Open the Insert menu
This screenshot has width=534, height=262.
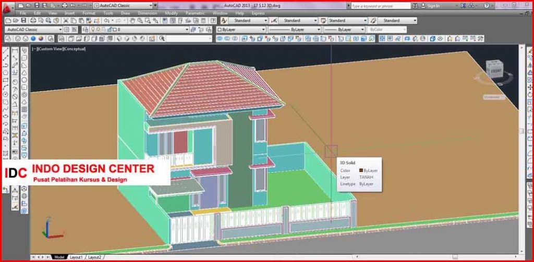pos(69,13)
